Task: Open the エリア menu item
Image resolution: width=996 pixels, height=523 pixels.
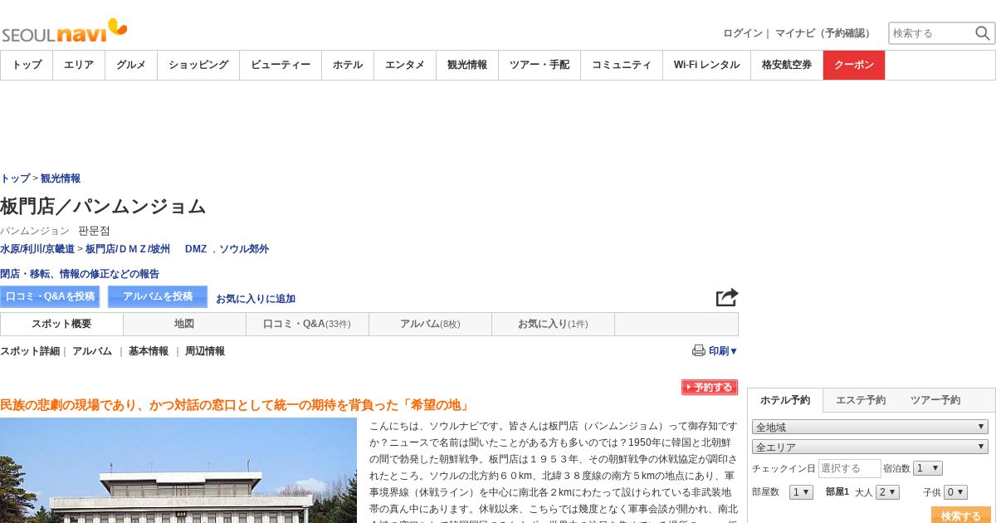Action: pyautogui.click(x=79, y=65)
